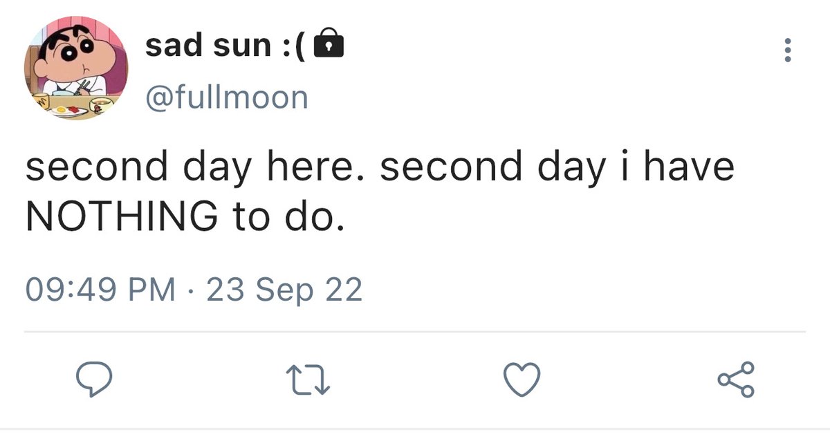830x441 pixels.
Task: Open the share icon options
Action: click(736, 380)
